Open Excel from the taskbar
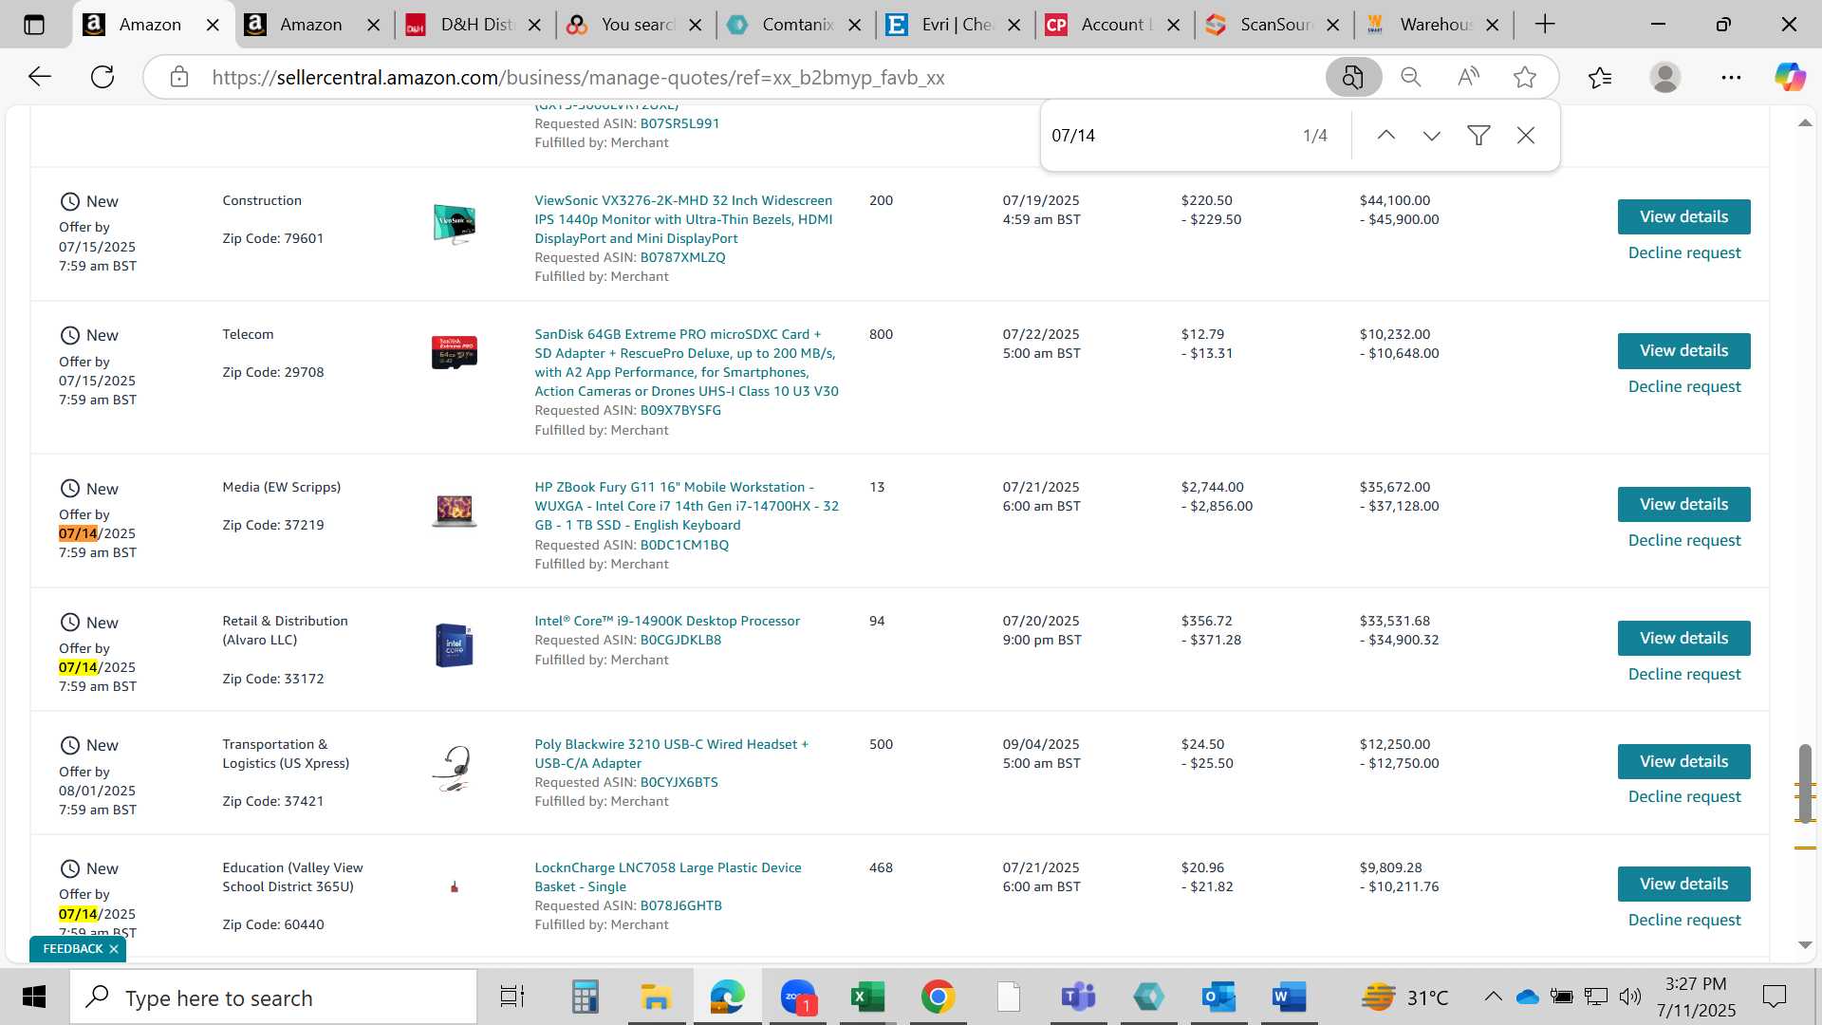Viewport: 1822px width, 1025px height. 867,997
